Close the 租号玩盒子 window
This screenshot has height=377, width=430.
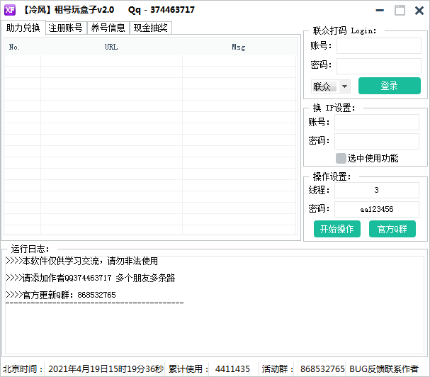418,10
